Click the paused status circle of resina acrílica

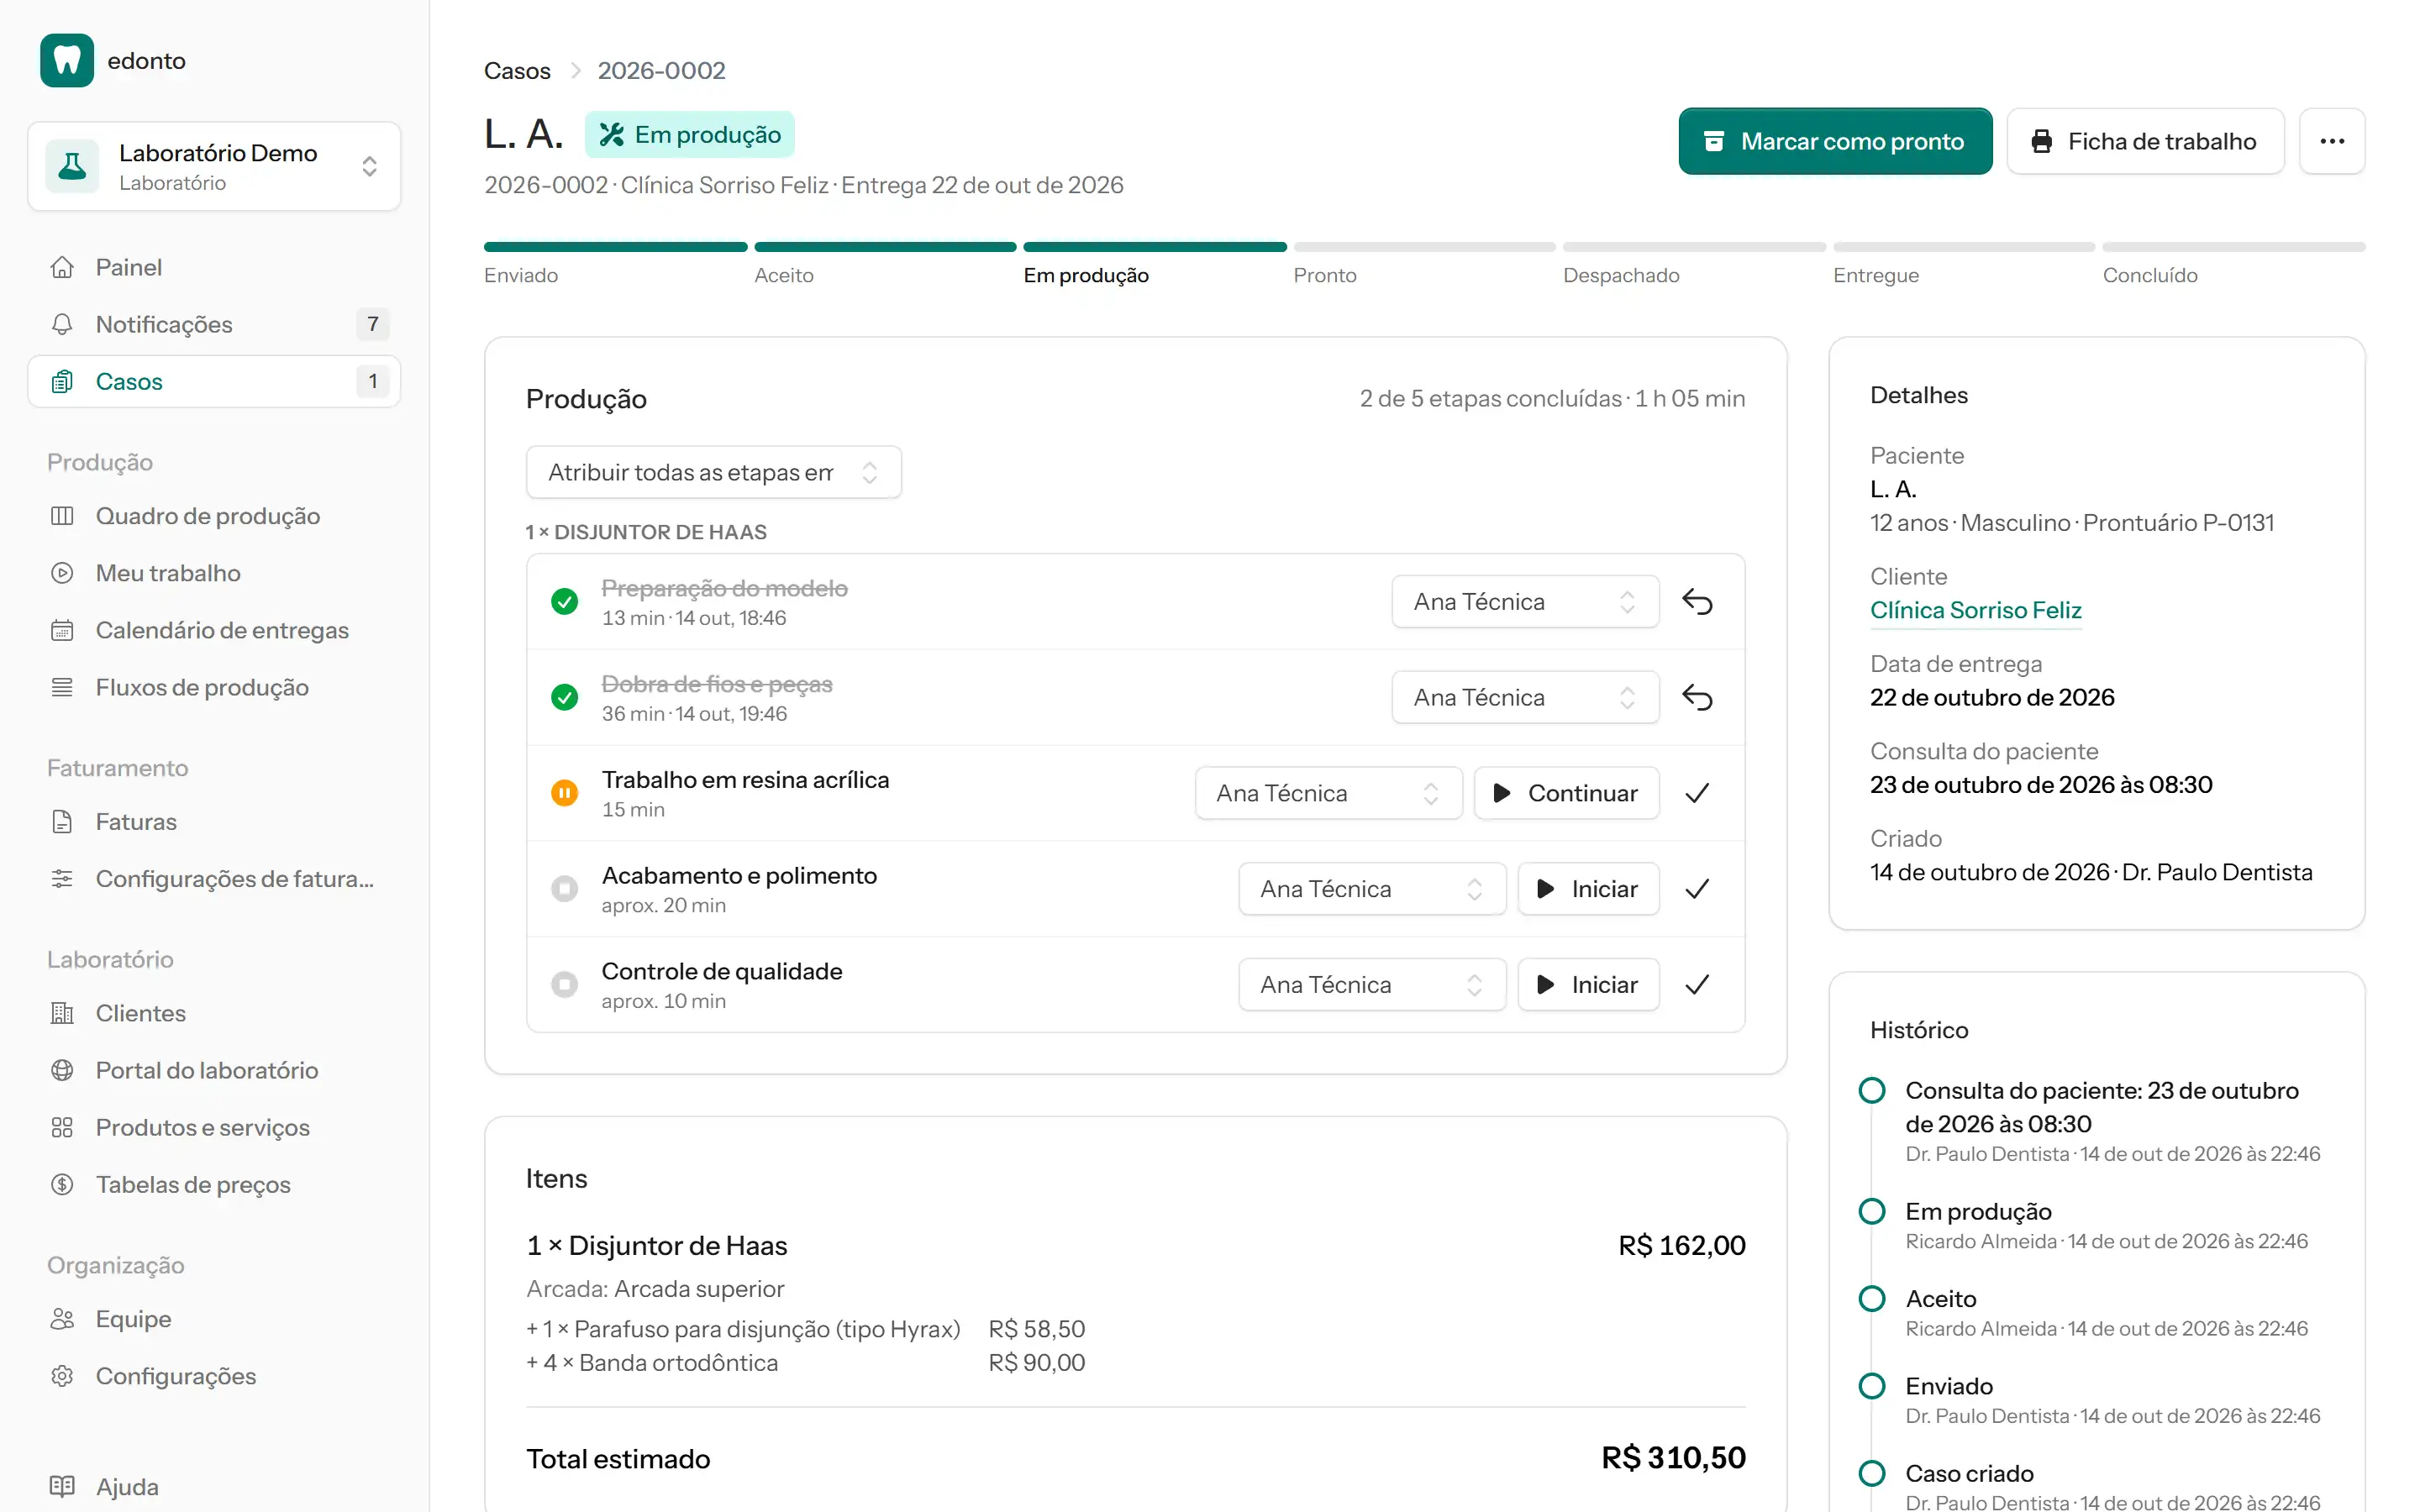(564, 793)
